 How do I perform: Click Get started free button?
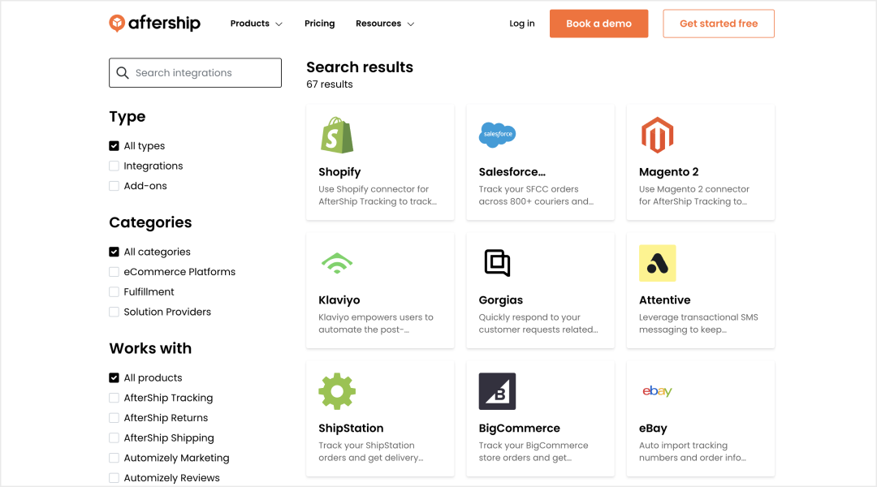[x=719, y=24]
